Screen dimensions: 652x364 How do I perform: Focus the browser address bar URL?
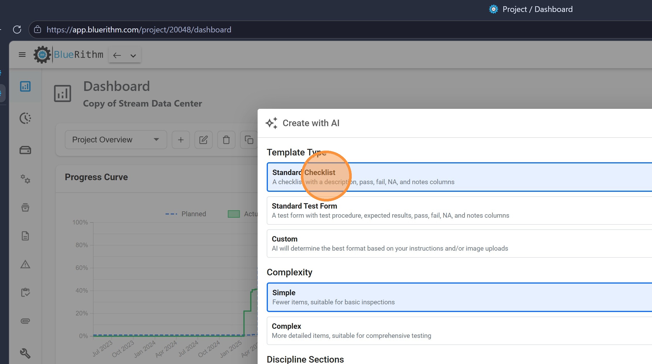click(139, 30)
